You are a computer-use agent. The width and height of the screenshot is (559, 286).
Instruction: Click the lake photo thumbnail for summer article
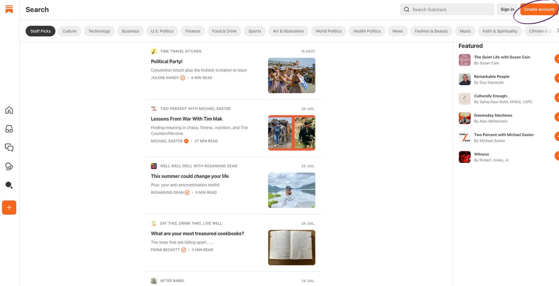(292, 190)
